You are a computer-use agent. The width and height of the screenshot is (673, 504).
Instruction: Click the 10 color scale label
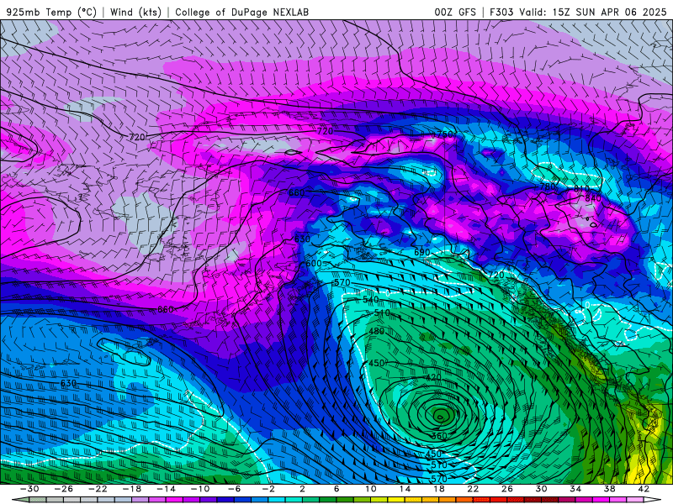pos(371,489)
